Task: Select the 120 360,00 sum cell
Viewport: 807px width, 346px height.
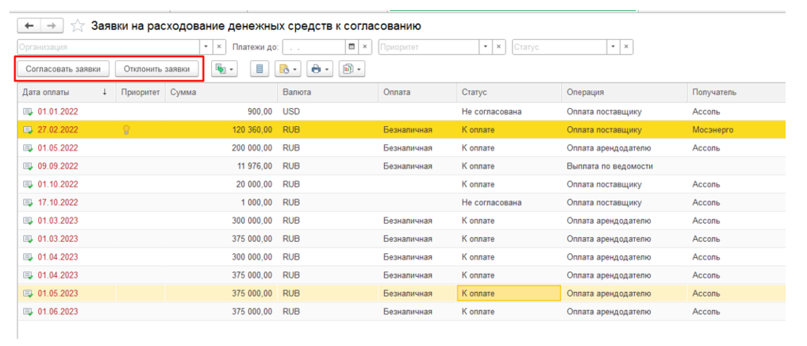Action: click(x=221, y=130)
